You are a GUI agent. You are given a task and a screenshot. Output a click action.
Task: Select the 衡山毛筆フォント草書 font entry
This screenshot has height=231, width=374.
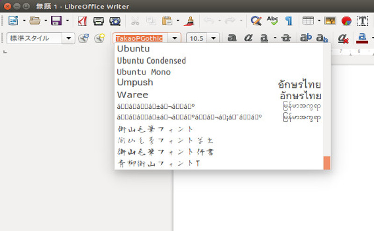coord(219,140)
